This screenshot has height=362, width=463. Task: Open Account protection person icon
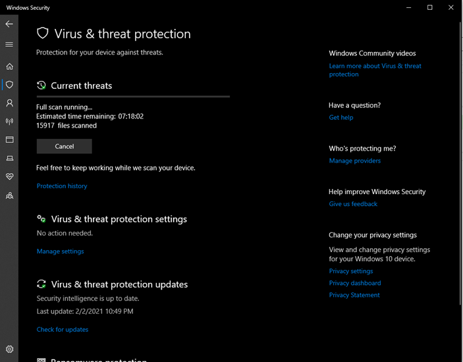click(9, 103)
